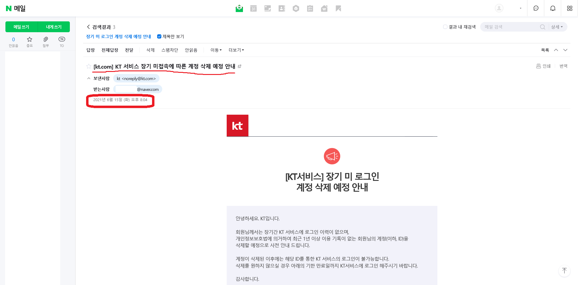Click 전달 to forward the mail
This screenshot has width=578, height=285.
[129, 50]
